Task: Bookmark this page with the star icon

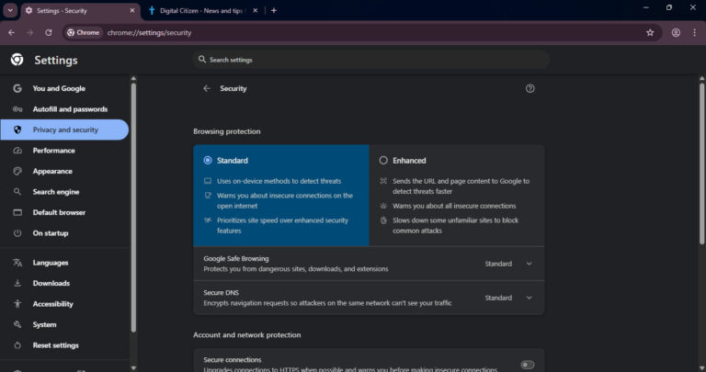Action: (x=650, y=32)
